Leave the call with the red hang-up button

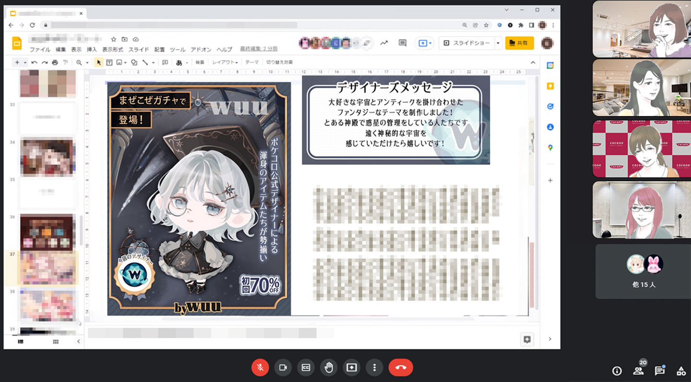tap(401, 367)
